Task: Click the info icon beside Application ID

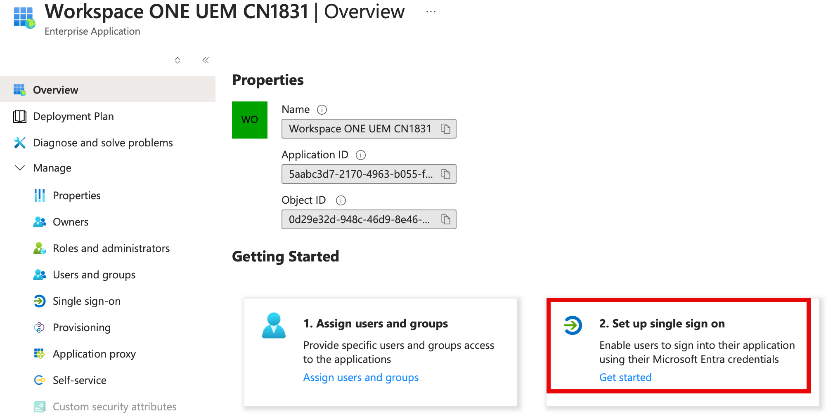Action: tap(360, 155)
